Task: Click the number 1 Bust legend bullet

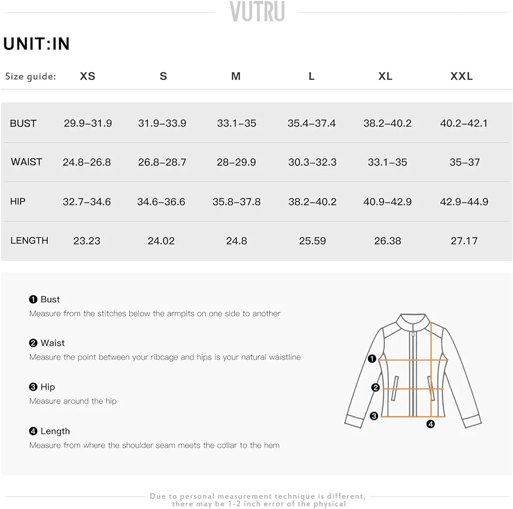Action: tap(33, 299)
